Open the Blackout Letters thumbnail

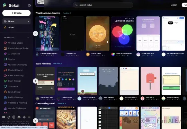pyautogui.click(x=129, y=81)
